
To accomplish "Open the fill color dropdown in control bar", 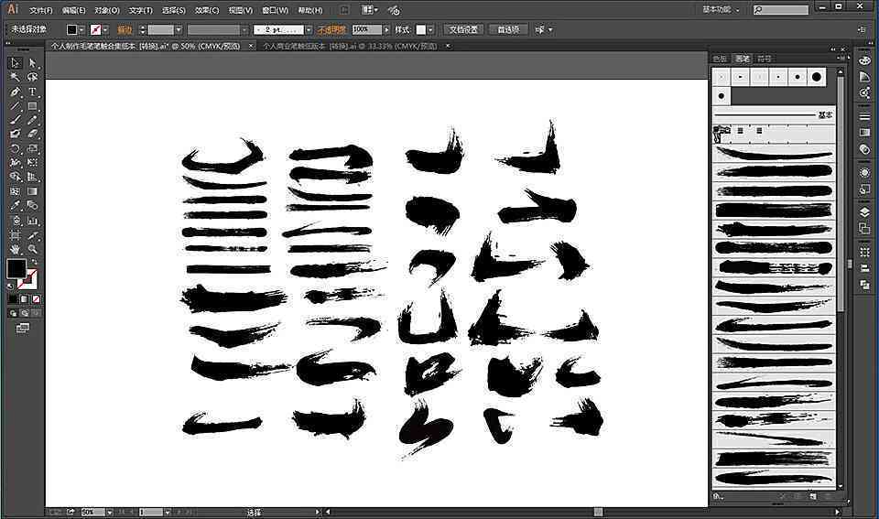I will 81,29.
